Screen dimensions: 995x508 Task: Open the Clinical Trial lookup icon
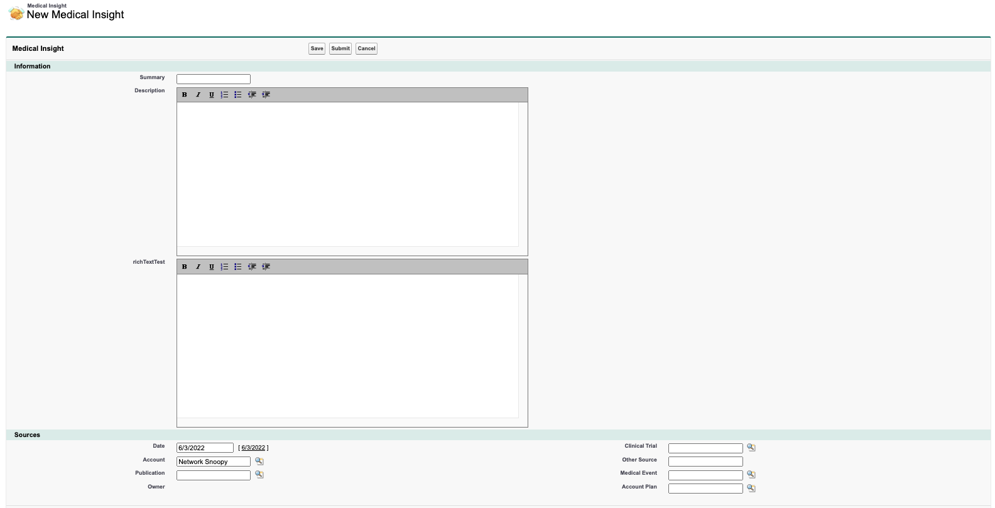(751, 448)
